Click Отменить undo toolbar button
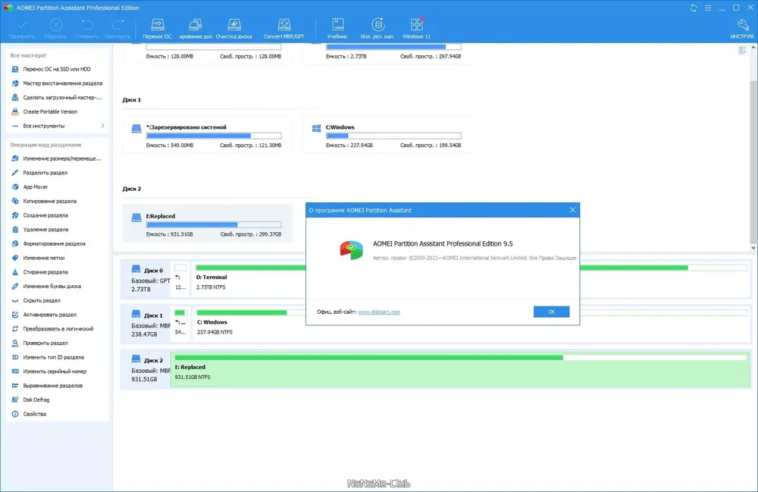 click(86, 29)
